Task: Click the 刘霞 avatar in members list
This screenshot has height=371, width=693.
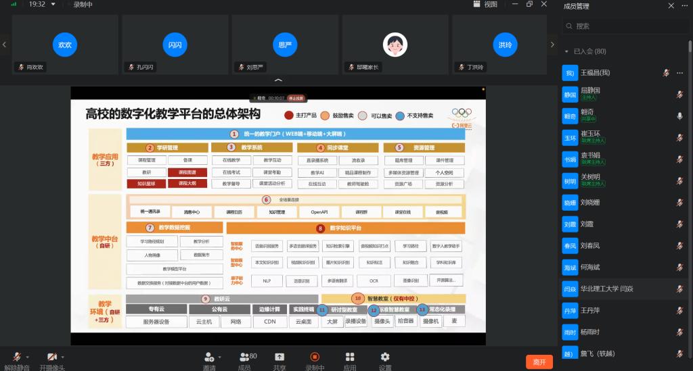Action: coord(570,224)
